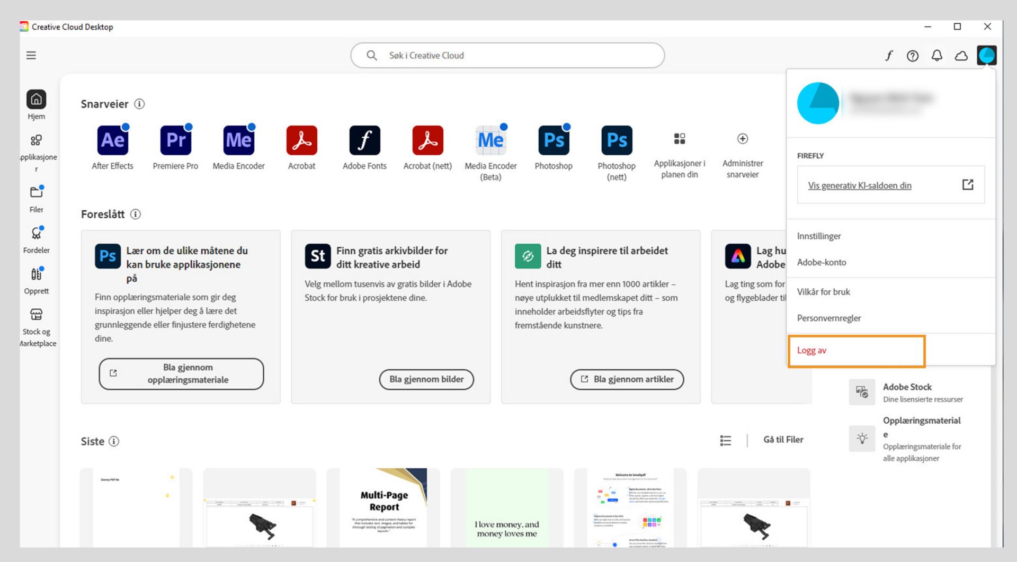Screen dimensions: 1017x562
Task: Open notifications bell
Action: (x=937, y=56)
